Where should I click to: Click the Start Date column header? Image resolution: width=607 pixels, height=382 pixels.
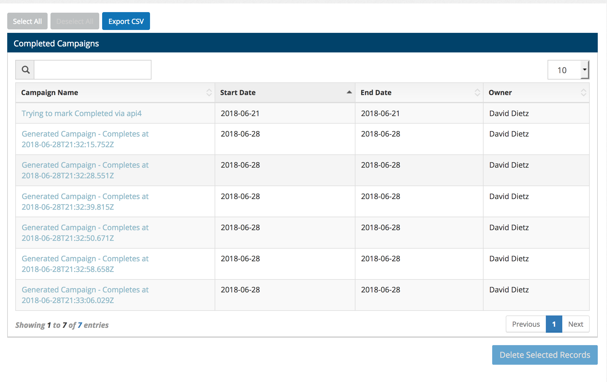(238, 92)
